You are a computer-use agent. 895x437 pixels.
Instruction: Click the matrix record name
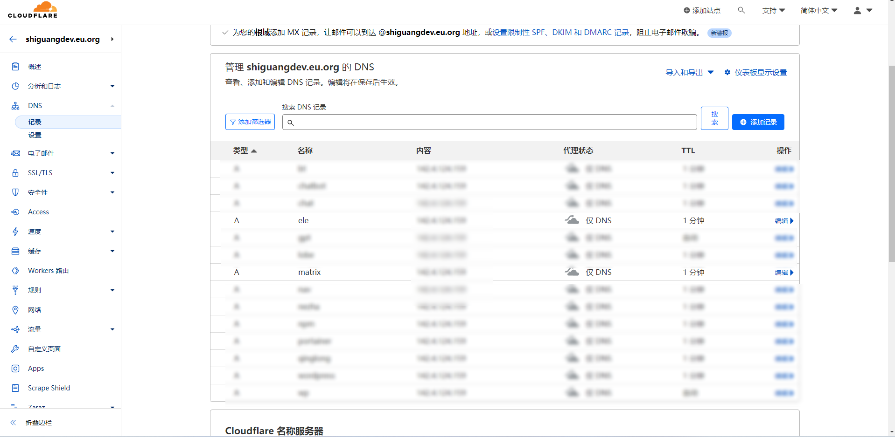pos(309,272)
